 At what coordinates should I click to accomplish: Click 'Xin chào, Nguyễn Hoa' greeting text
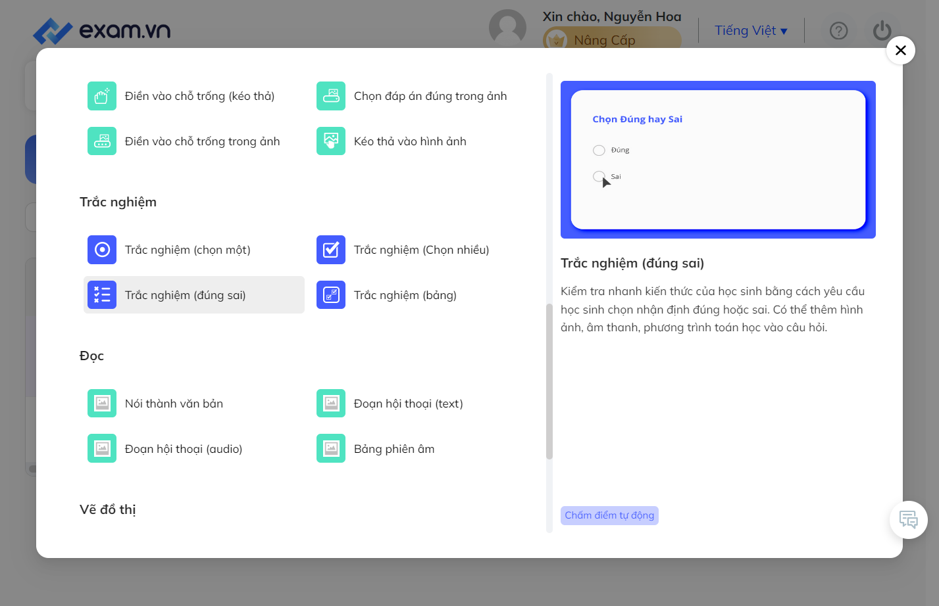(x=612, y=16)
